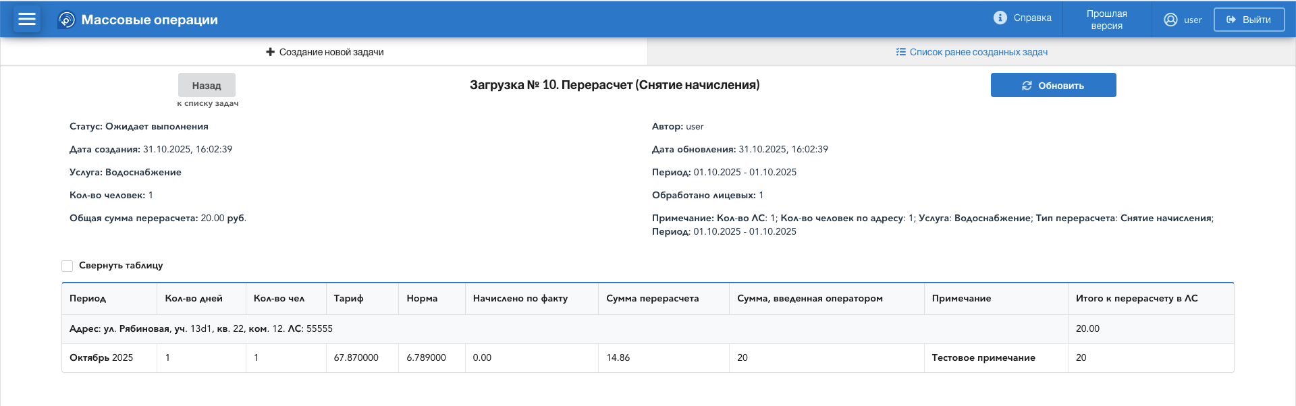
Task: Click the plus icon for new task
Action: coord(270,52)
